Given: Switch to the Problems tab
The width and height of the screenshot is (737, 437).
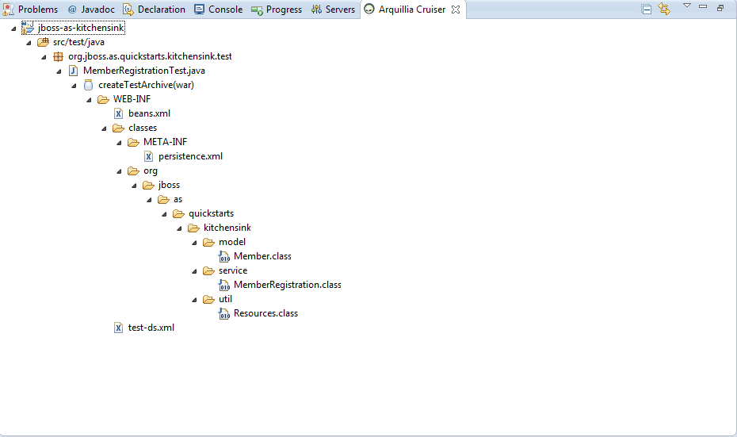Looking at the screenshot, I should point(30,10).
